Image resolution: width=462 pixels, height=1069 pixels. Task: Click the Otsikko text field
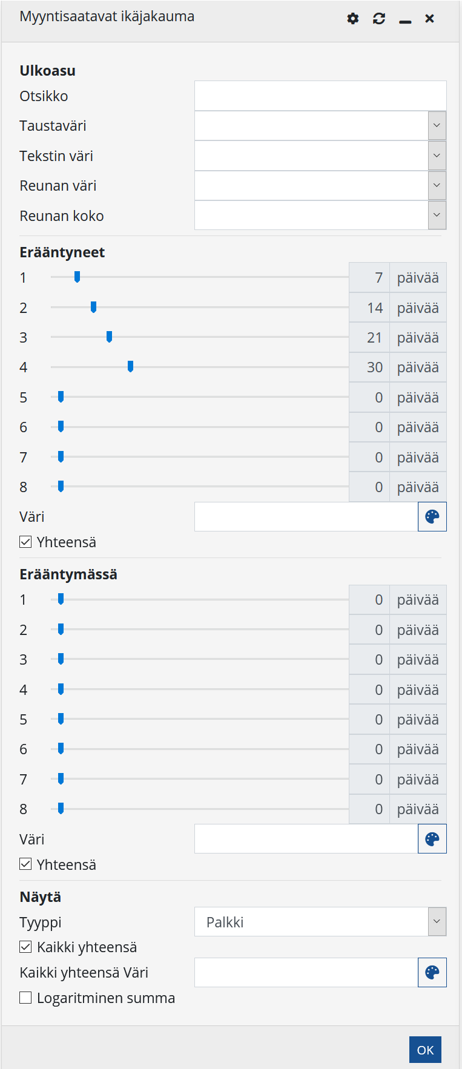(320, 96)
